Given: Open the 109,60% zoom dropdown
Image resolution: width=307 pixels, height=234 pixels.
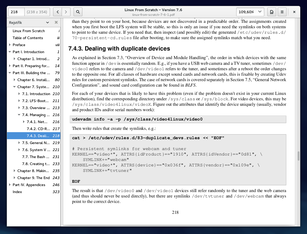Looking at the screenshot, I should 250,12.
